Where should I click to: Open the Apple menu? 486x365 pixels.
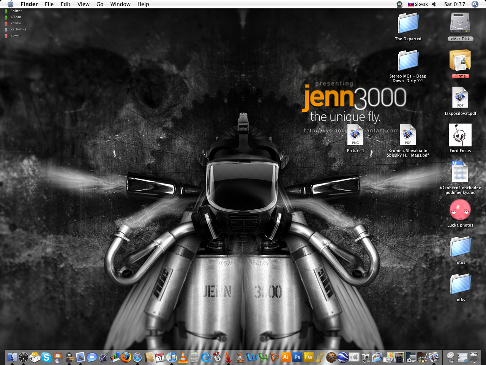[10, 4]
